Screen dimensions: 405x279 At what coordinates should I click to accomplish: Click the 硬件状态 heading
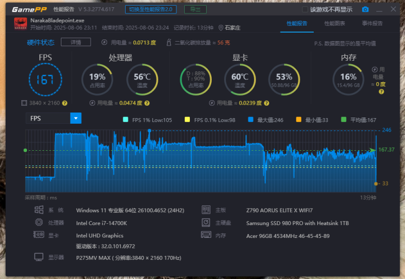pyautogui.click(x=41, y=42)
